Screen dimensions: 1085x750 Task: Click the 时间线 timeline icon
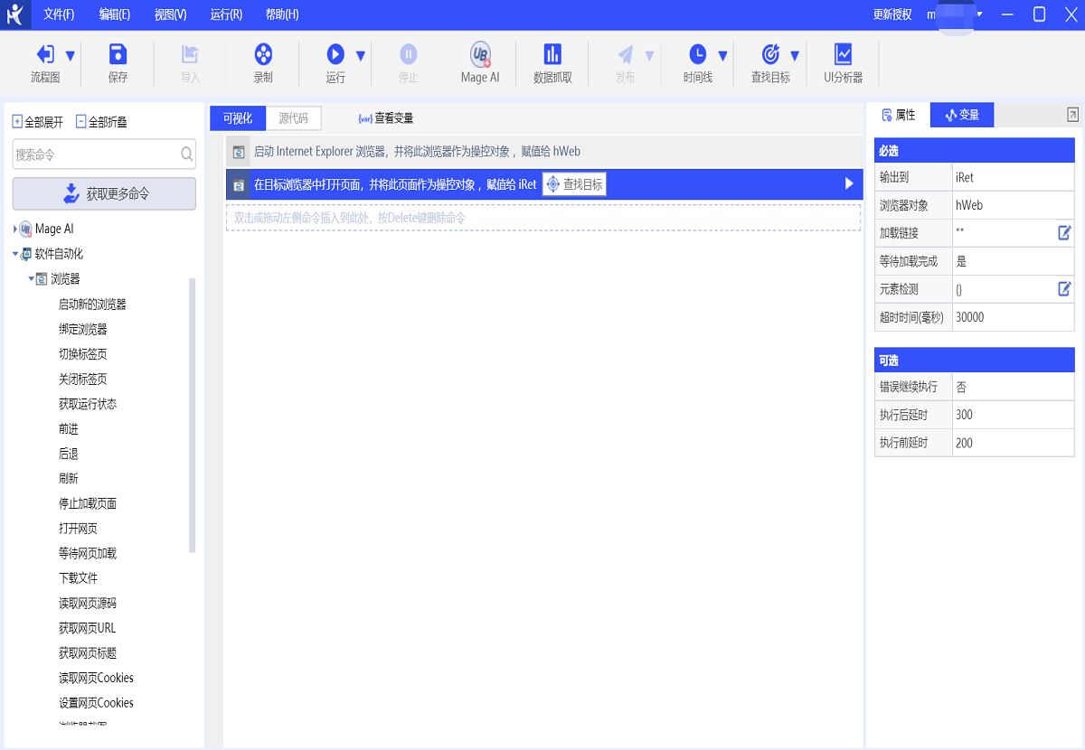697,55
